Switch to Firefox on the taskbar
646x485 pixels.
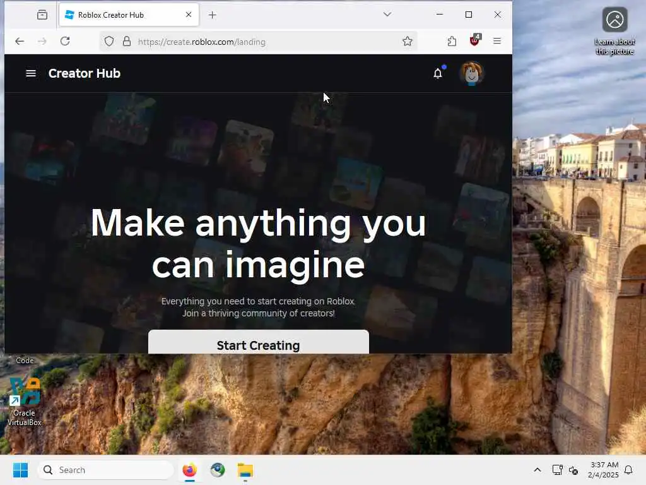pos(189,470)
